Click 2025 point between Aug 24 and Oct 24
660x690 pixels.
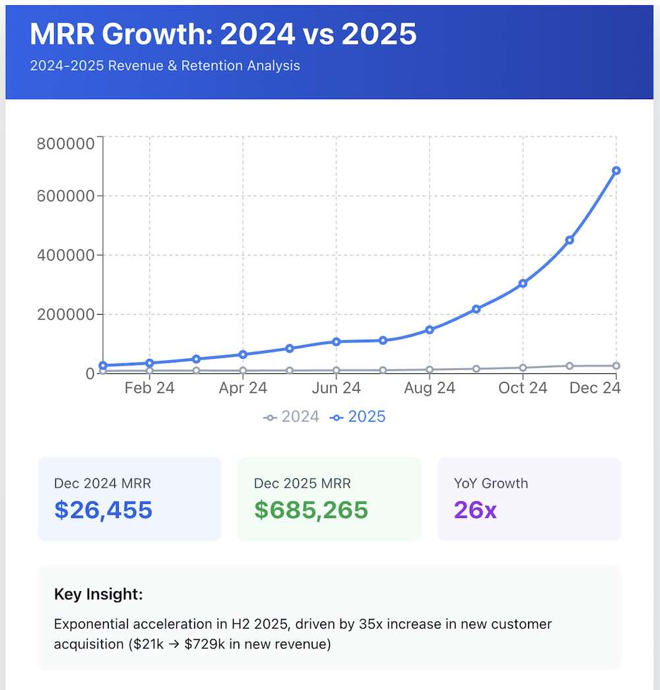(476, 309)
